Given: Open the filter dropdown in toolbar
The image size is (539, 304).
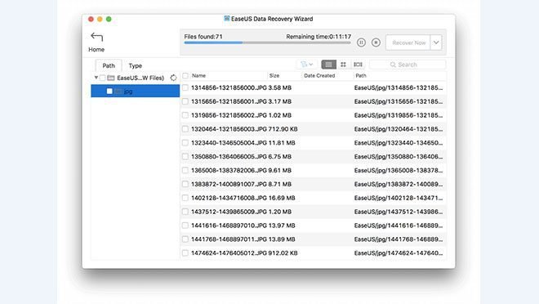Looking at the screenshot, I should 306,65.
